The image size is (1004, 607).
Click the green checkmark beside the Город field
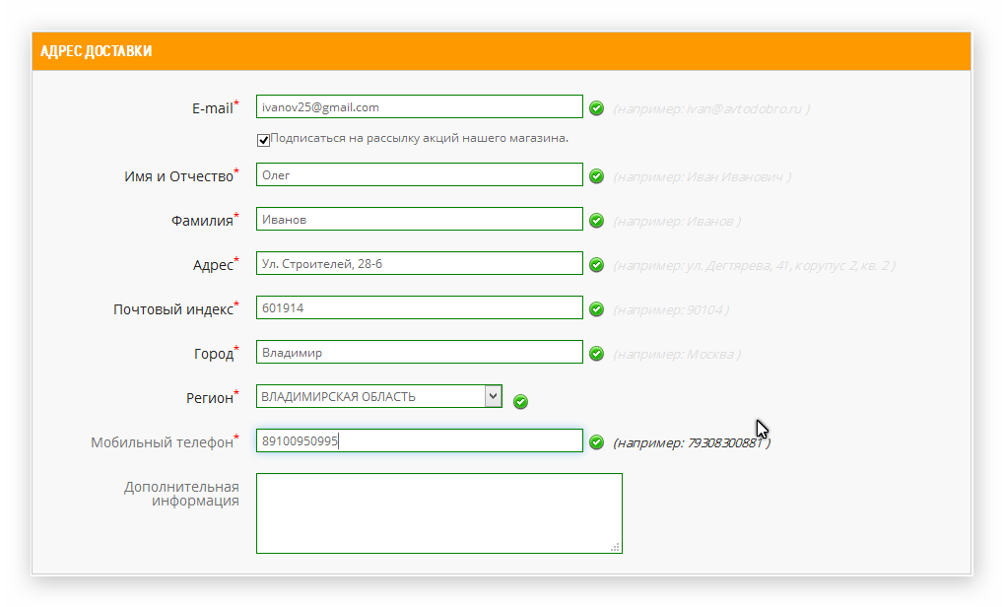[x=596, y=354]
